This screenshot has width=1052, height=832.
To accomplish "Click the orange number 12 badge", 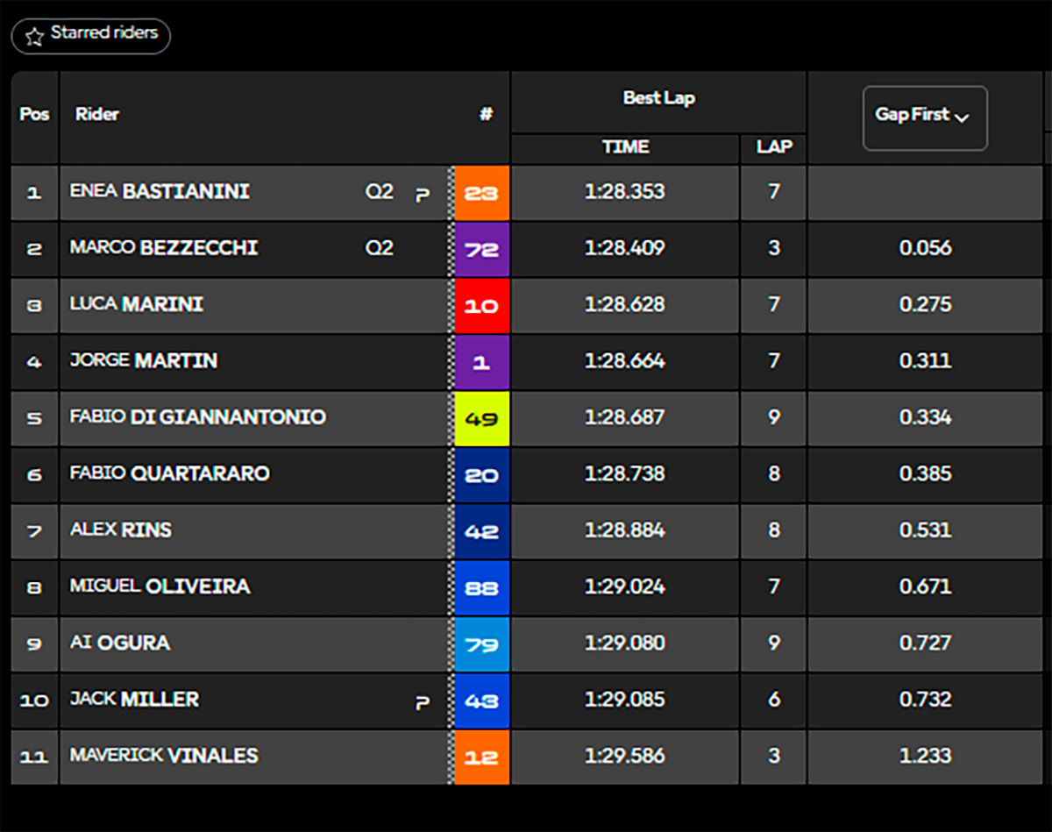I will pyautogui.click(x=481, y=757).
